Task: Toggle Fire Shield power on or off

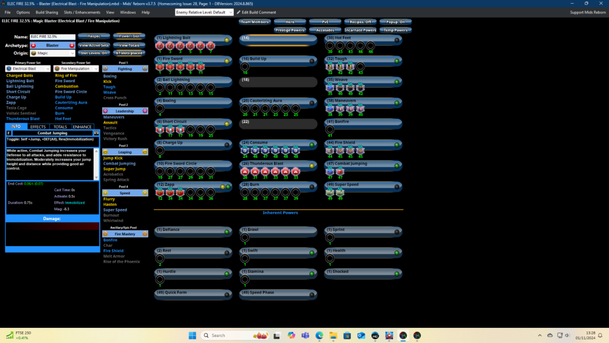Action: click(397, 145)
